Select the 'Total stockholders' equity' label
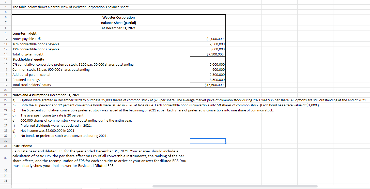The image size is (370, 189). 32,85
